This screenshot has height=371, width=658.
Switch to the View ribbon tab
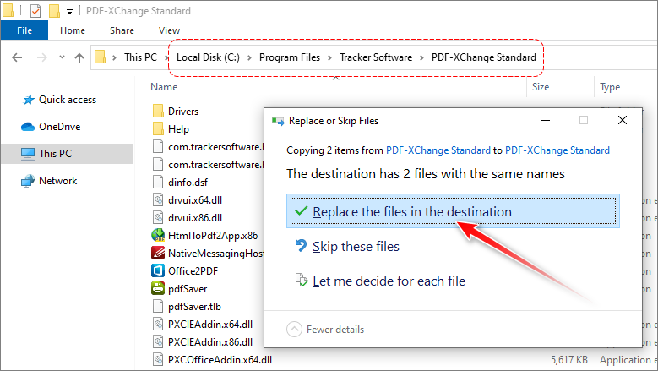point(169,30)
